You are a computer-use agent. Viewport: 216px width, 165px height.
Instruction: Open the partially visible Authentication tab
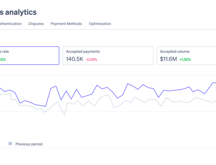click(x=11, y=24)
